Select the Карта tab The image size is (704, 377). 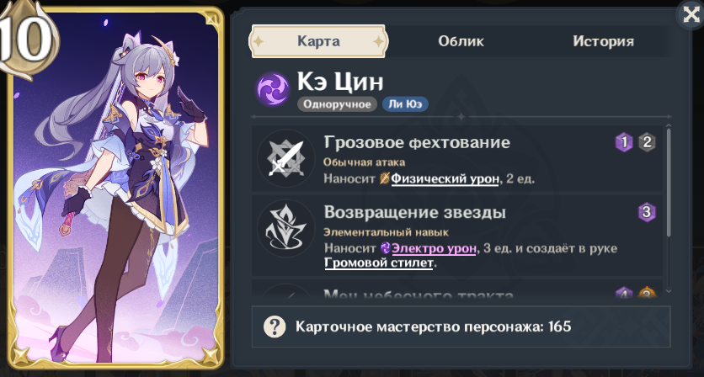(x=318, y=41)
